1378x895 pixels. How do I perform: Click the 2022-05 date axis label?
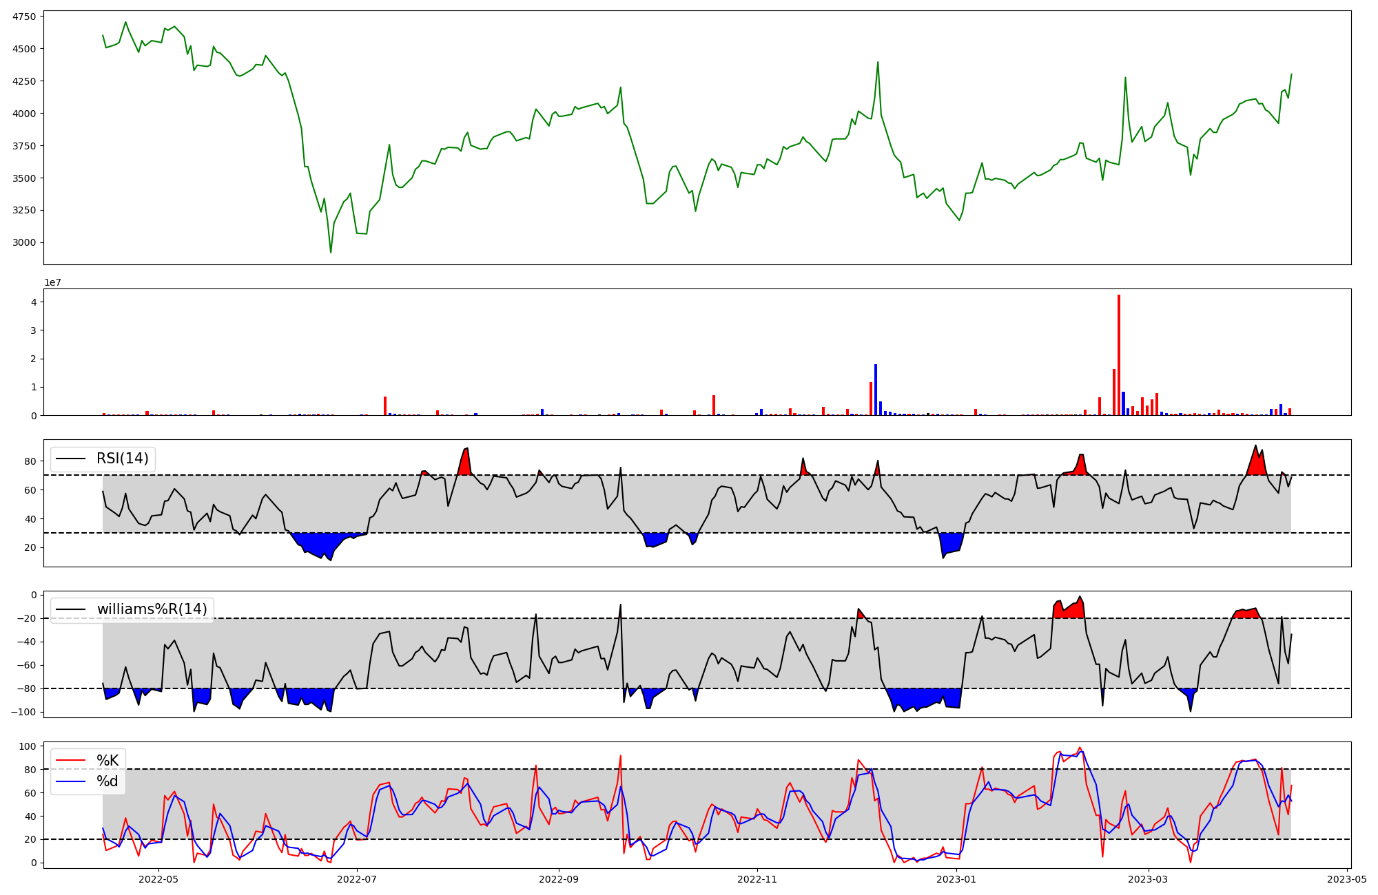click(x=159, y=879)
